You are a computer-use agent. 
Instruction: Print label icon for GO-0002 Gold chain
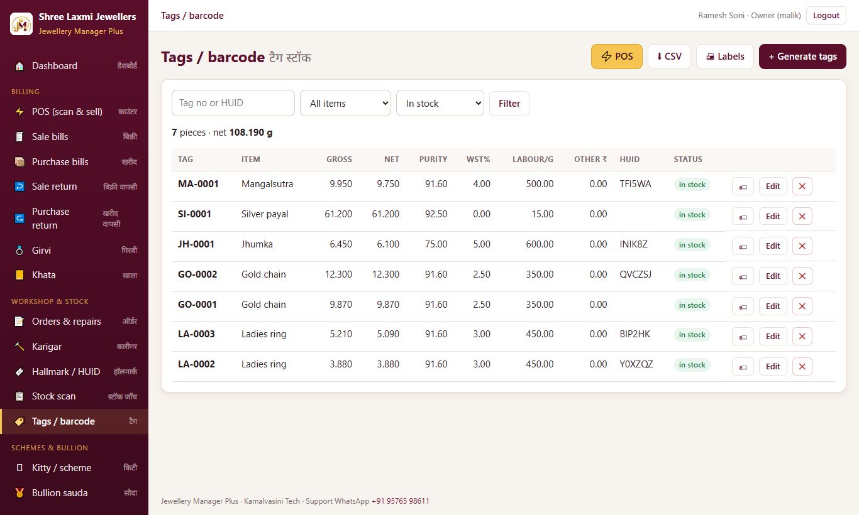click(x=743, y=276)
